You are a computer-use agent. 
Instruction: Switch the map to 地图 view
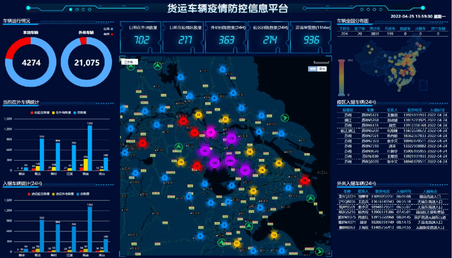click(x=312, y=69)
